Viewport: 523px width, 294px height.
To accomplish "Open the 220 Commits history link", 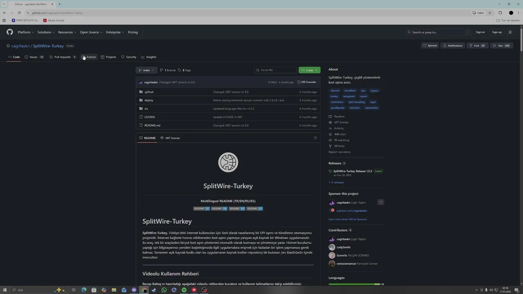I will (x=306, y=82).
